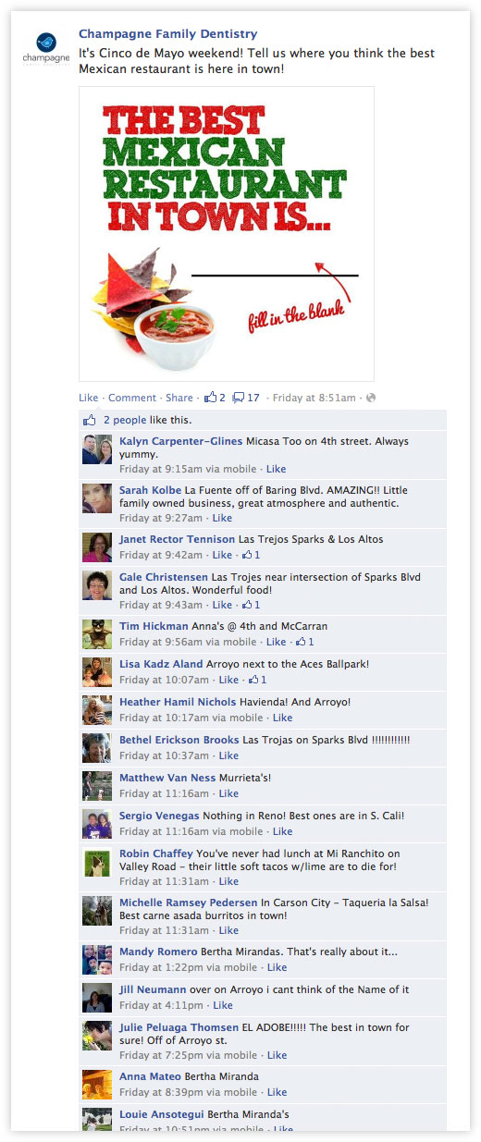Share the Cinco de Mayo post
The height and width of the screenshot is (1142, 481).
click(179, 398)
